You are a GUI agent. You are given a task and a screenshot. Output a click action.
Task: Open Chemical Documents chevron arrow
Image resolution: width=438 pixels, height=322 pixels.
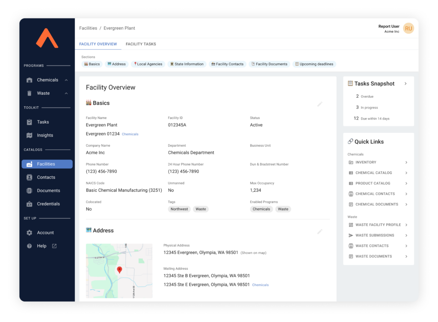406,205
